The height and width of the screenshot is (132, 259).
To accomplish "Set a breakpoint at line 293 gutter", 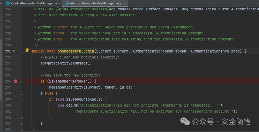I will [16, 63].
